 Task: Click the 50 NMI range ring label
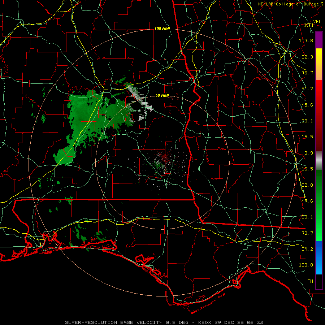tap(162, 95)
